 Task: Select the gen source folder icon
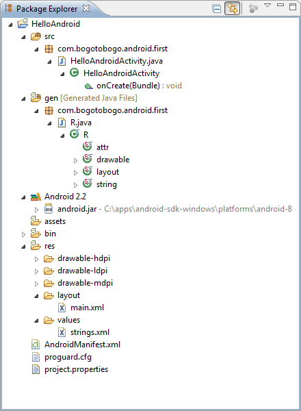[x=36, y=98]
